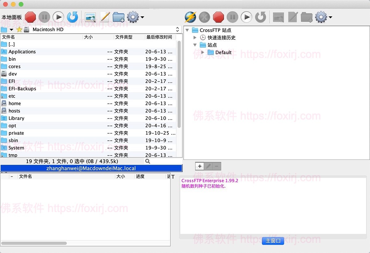Click the pencil edit icon on local toolbar
Viewport: 370px width, 253px height.
click(x=105, y=17)
